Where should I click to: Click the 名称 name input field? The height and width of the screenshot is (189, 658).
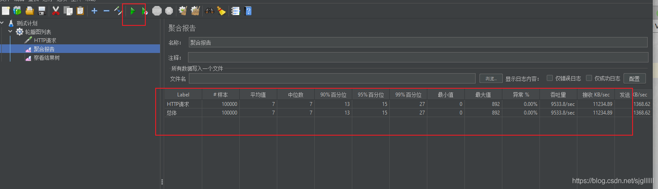[418, 42]
